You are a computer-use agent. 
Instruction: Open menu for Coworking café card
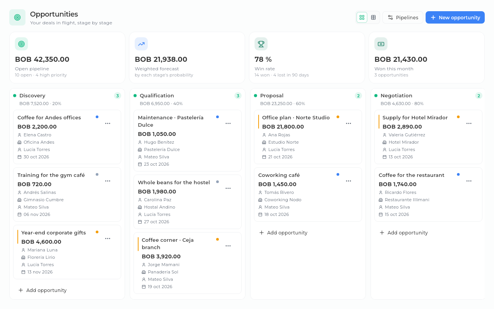(349, 181)
